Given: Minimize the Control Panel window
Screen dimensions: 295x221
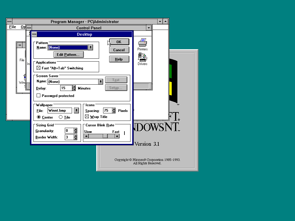Looking at the screenshot, I should tap(149, 28).
